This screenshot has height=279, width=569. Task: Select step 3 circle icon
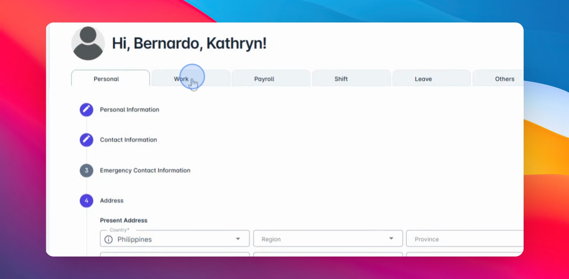[x=86, y=170]
